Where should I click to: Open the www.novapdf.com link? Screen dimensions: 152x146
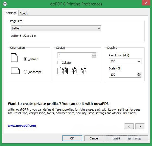tap(22, 126)
